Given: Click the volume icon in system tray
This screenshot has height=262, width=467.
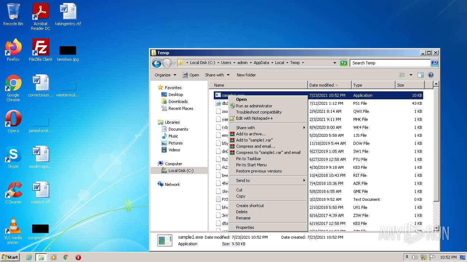Looking at the screenshot, I should (x=415, y=257).
